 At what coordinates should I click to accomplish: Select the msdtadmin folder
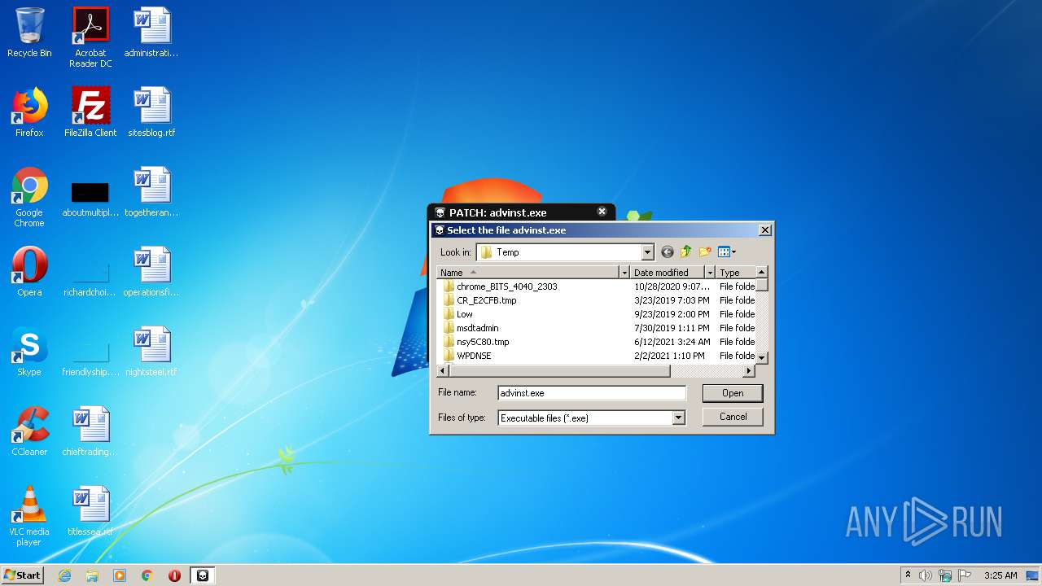pos(471,328)
